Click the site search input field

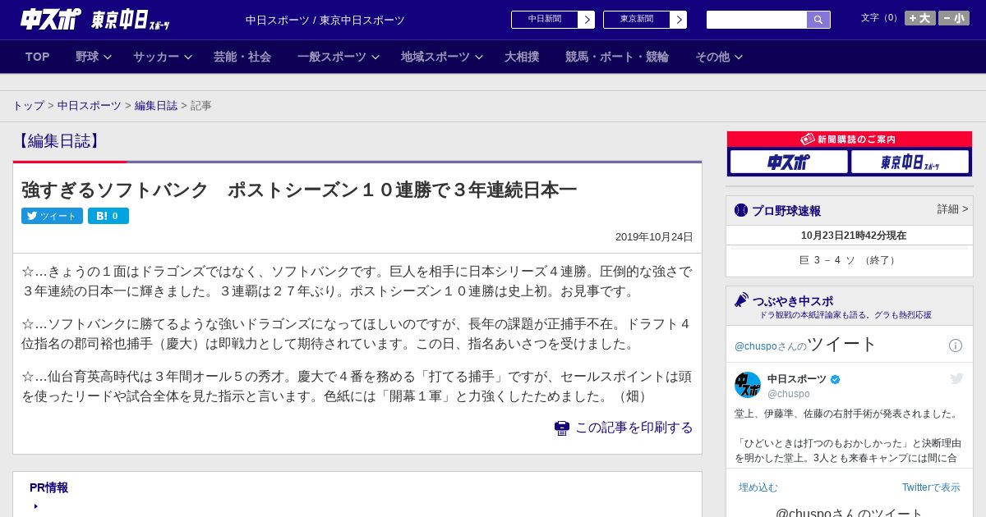pos(757,20)
